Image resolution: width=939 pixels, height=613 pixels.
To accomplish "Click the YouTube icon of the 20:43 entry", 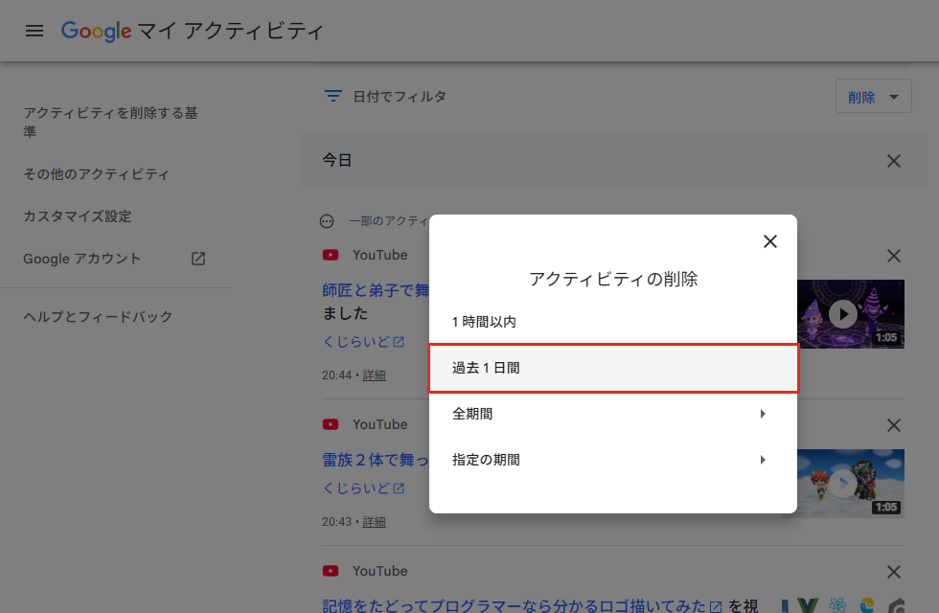I will point(330,424).
